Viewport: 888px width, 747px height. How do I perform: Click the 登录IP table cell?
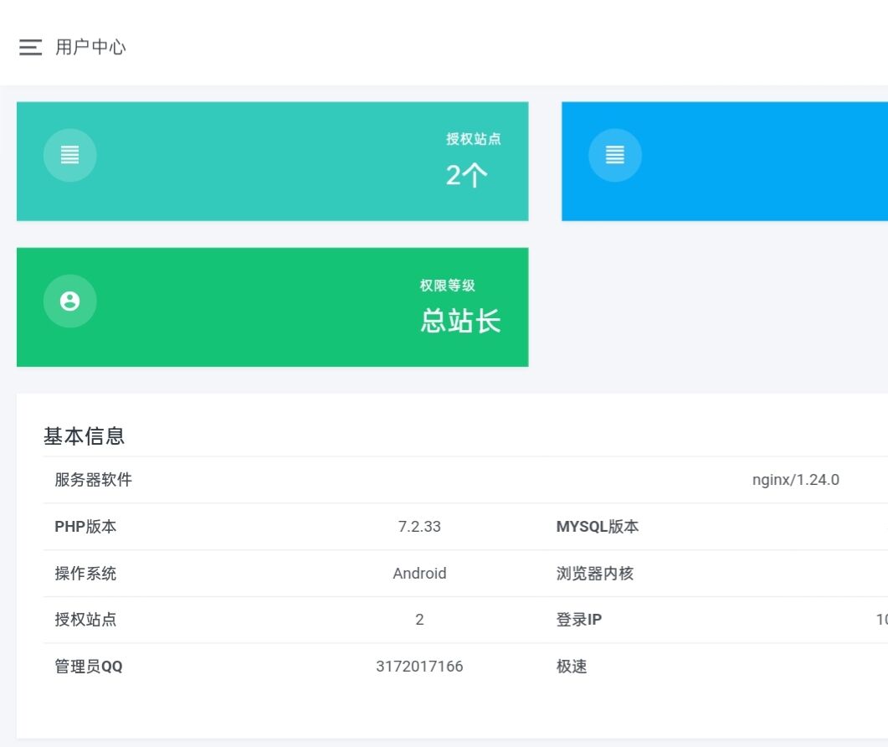[577, 620]
